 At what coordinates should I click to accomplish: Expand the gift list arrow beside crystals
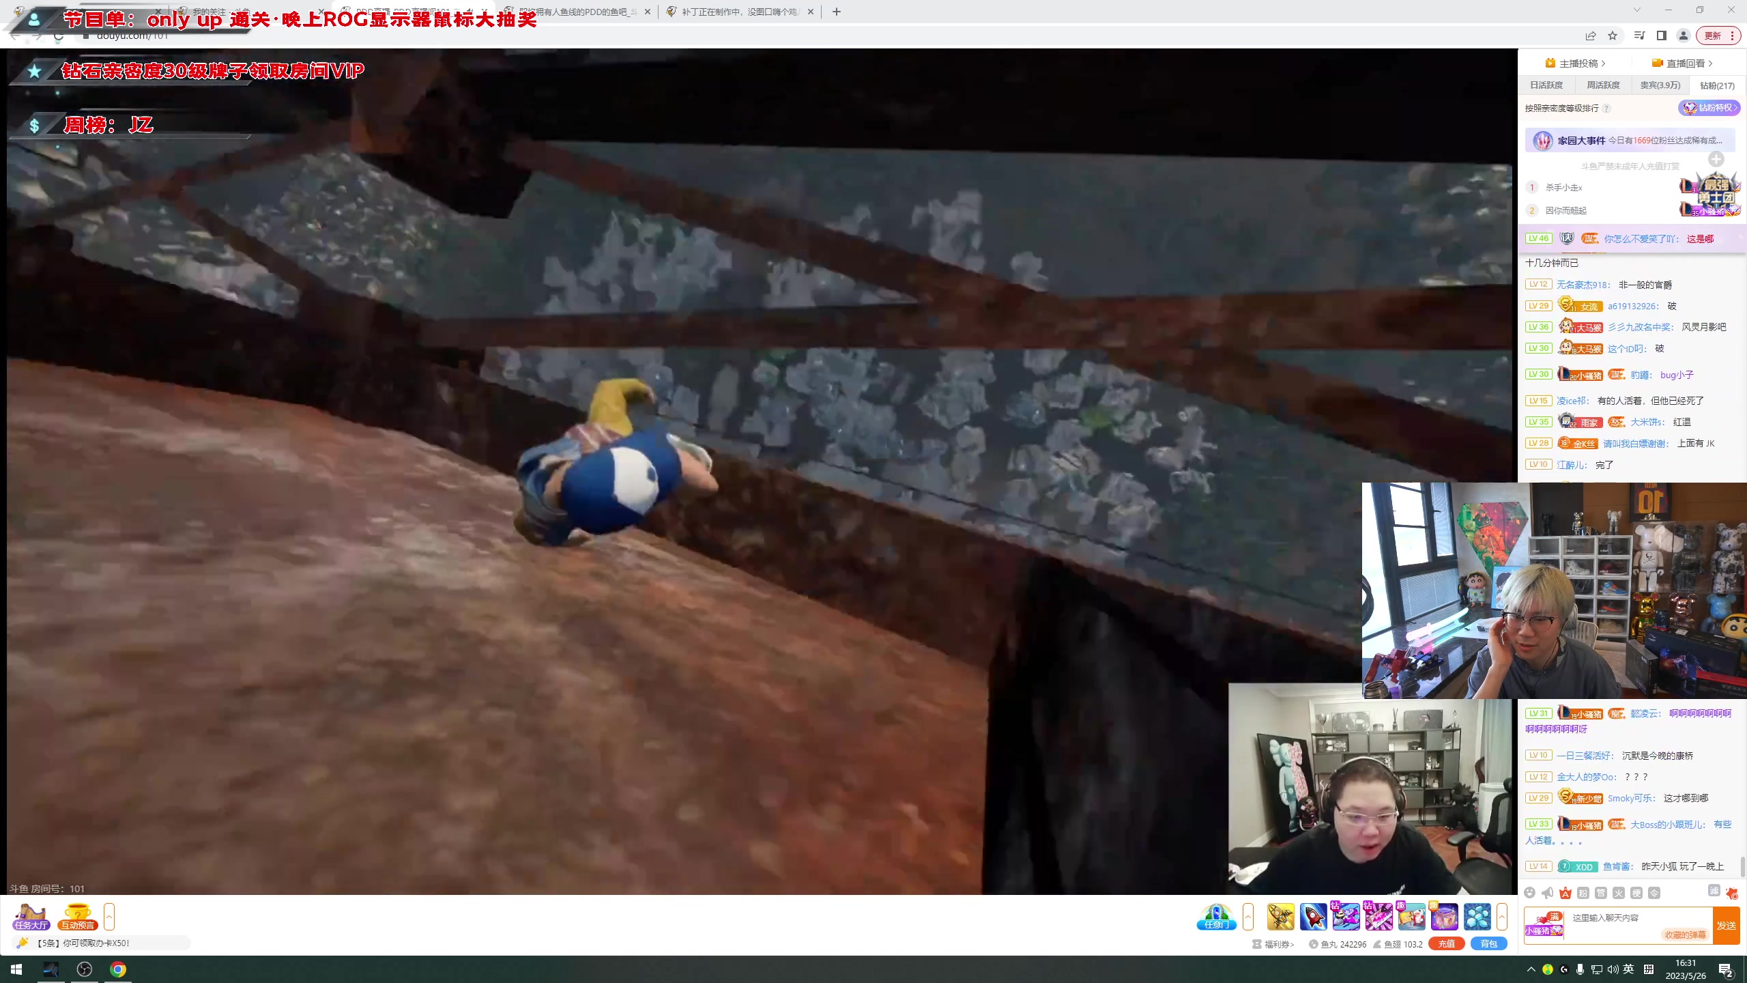click(1502, 916)
